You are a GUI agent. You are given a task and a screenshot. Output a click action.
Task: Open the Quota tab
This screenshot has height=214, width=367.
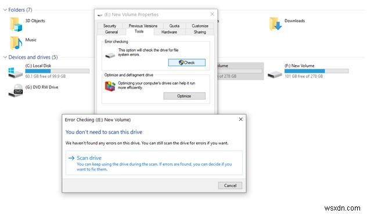[x=174, y=26]
